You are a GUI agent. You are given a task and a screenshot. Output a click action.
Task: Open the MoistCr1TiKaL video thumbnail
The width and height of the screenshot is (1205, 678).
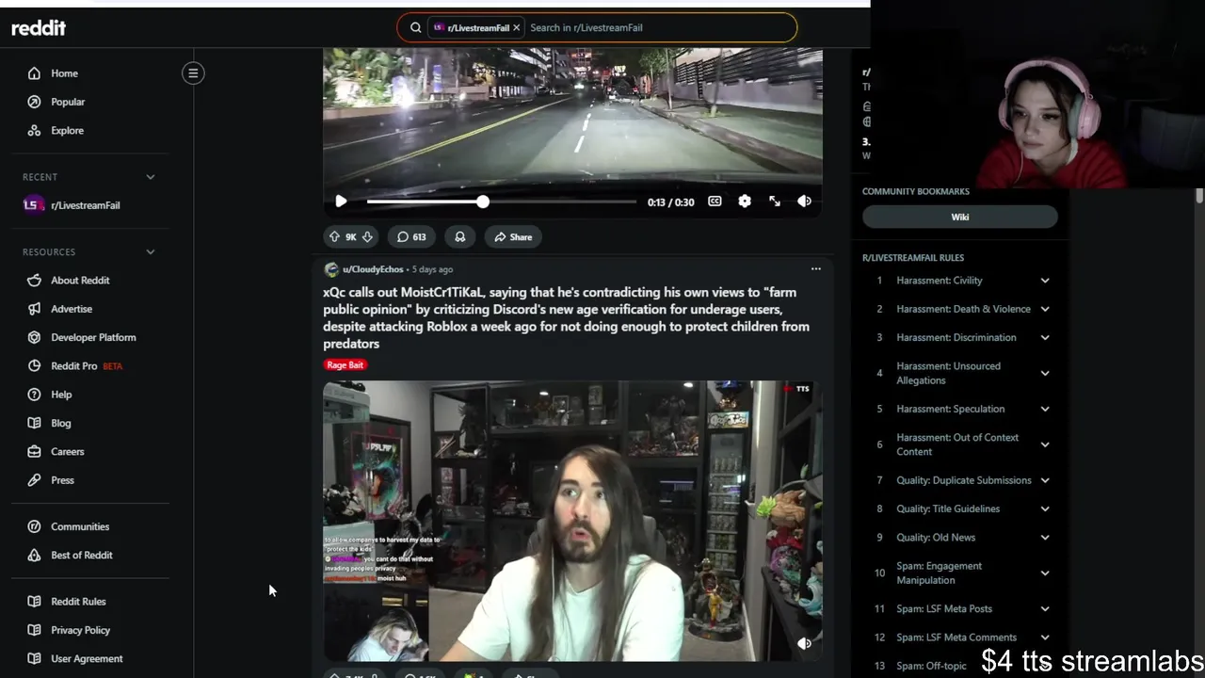[572, 521]
